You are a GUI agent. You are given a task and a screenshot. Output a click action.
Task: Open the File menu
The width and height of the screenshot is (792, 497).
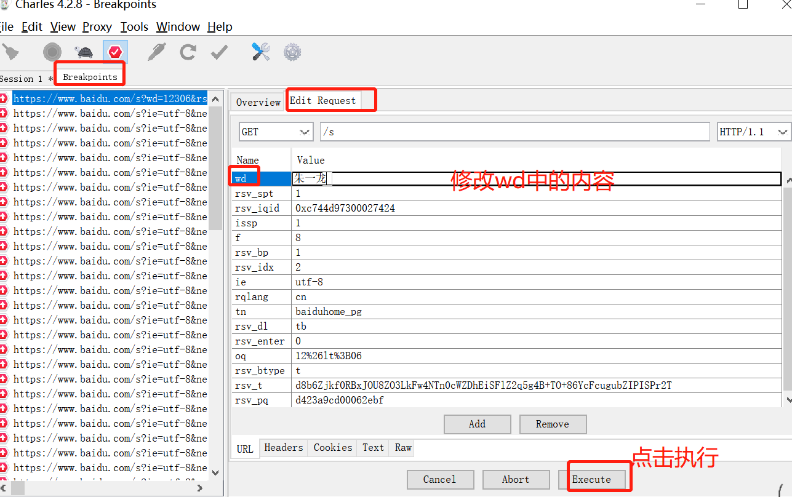point(6,26)
